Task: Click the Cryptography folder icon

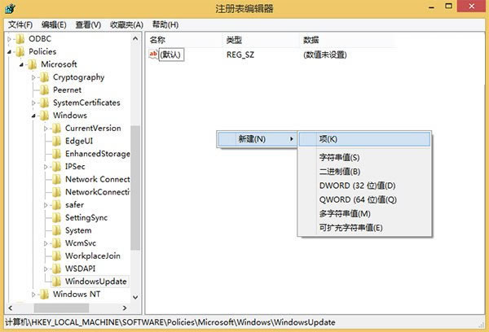Action: tap(44, 77)
